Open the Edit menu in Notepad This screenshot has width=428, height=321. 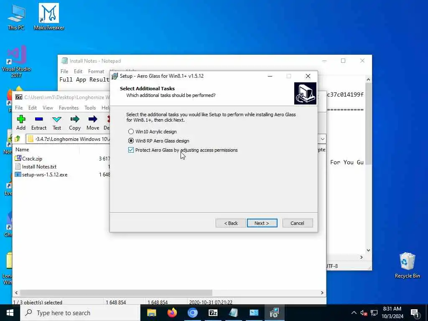pos(78,71)
